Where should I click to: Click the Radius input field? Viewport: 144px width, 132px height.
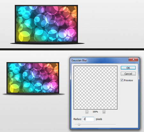88,119
